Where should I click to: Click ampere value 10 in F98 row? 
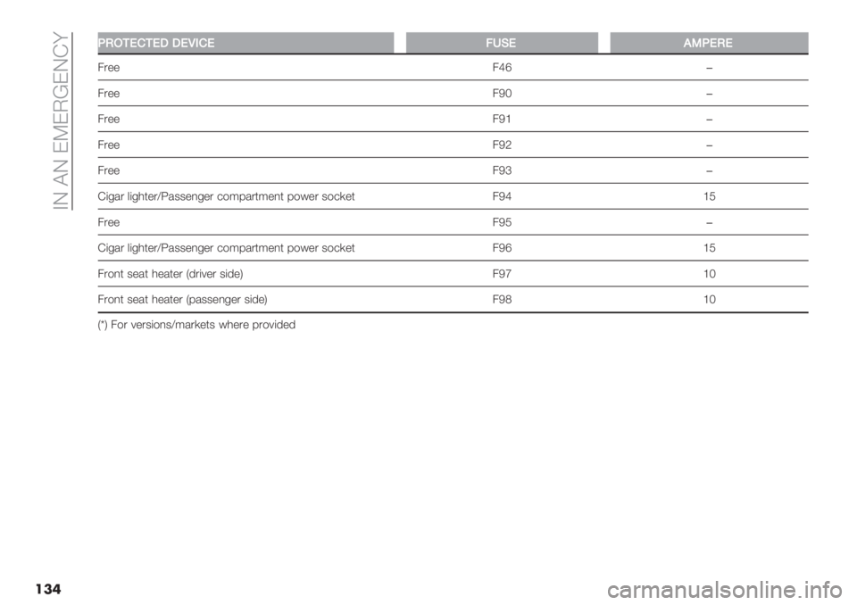710,300
